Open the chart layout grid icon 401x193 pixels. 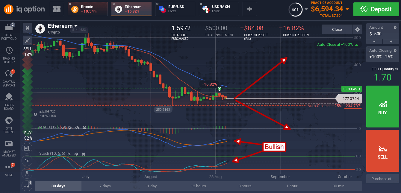57,9
